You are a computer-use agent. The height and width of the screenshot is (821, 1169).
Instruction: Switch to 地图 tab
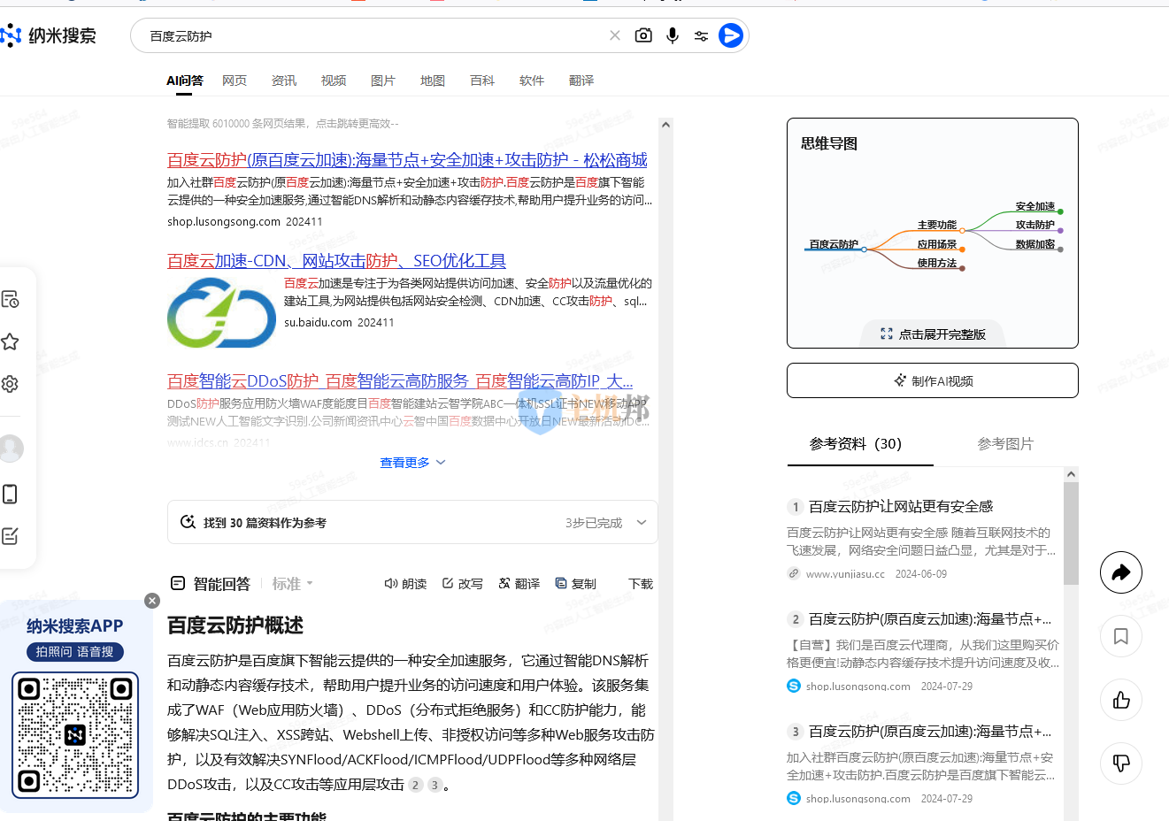[x=433, y=81]
